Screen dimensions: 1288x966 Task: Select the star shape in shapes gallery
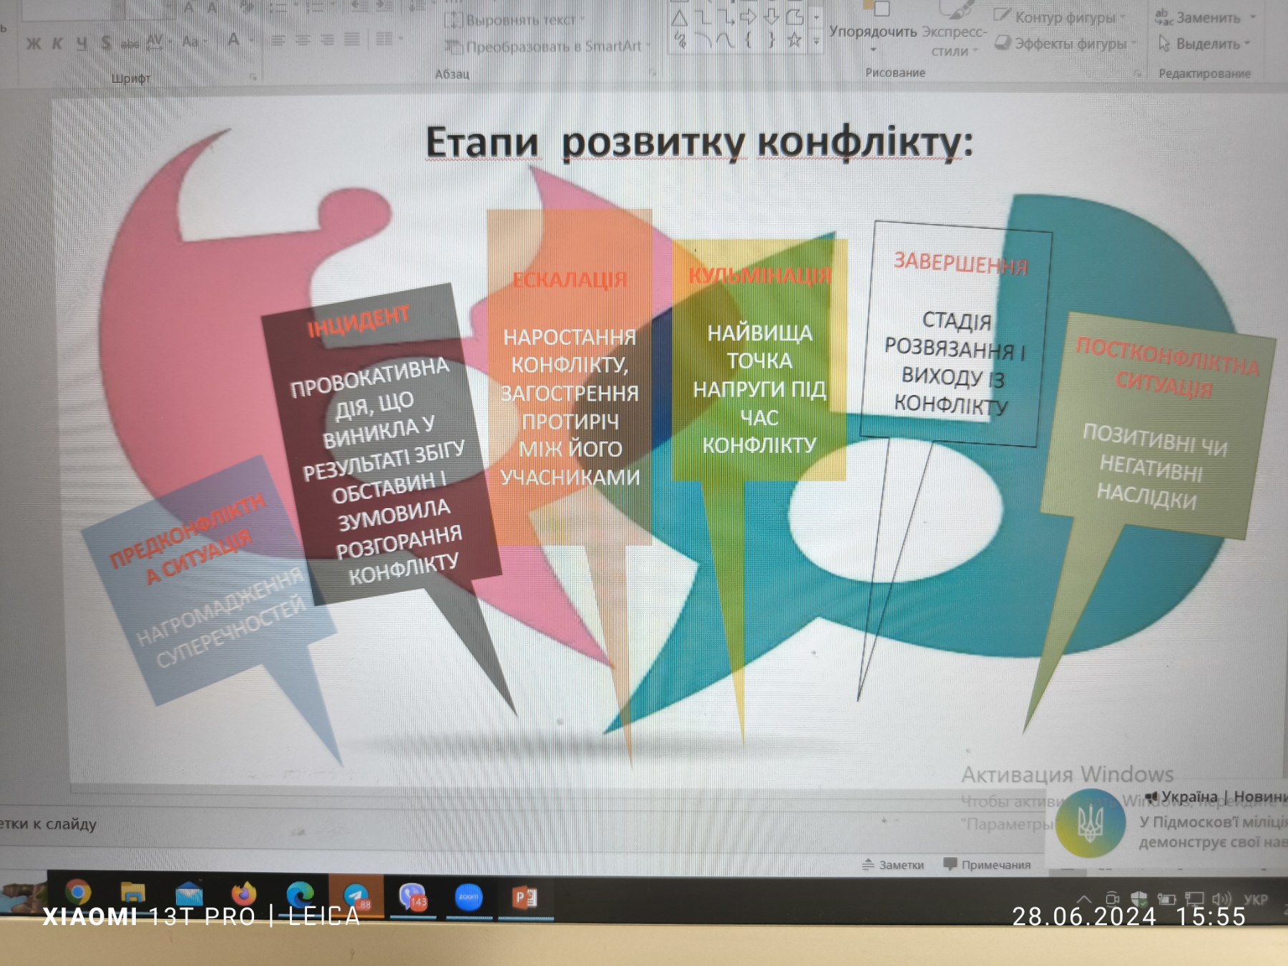point(794,40)
